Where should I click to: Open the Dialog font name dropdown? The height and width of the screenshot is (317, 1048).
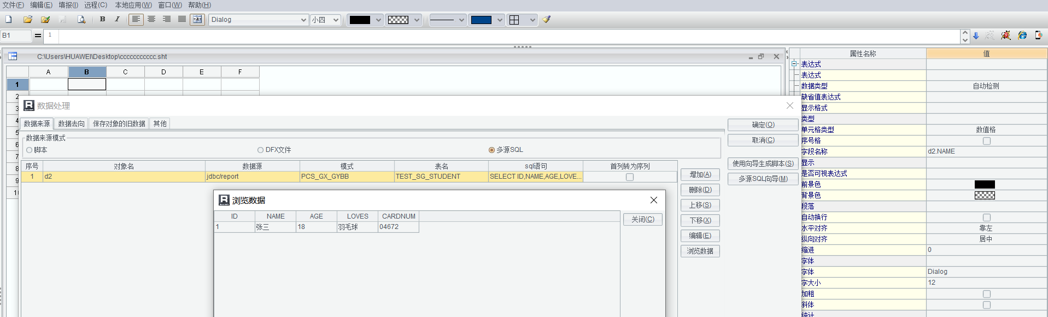304,20
